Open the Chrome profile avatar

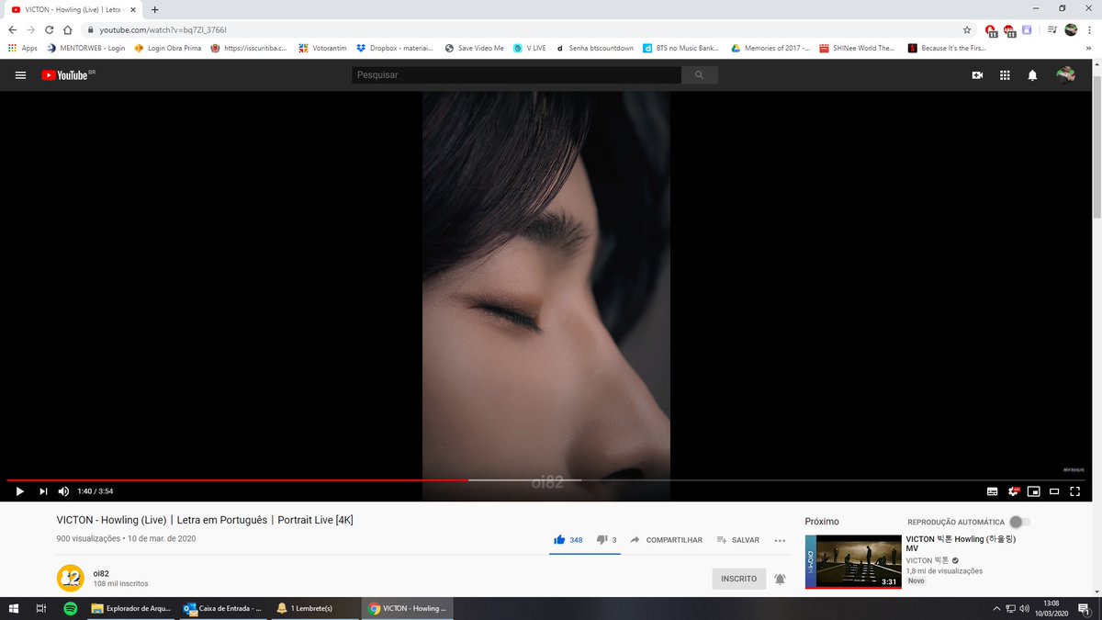[1071, 29]
